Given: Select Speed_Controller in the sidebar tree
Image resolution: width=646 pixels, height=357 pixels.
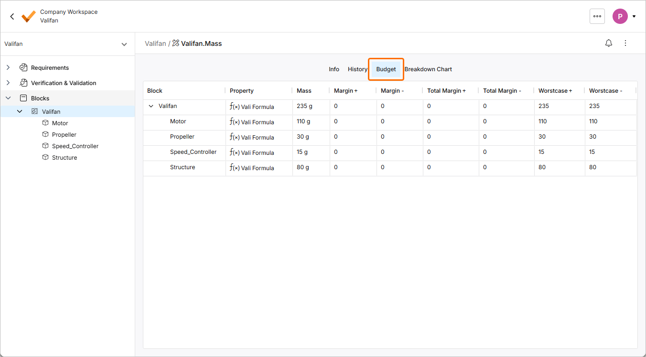Looking at the screenshot, I should click(x=75, y=146).
